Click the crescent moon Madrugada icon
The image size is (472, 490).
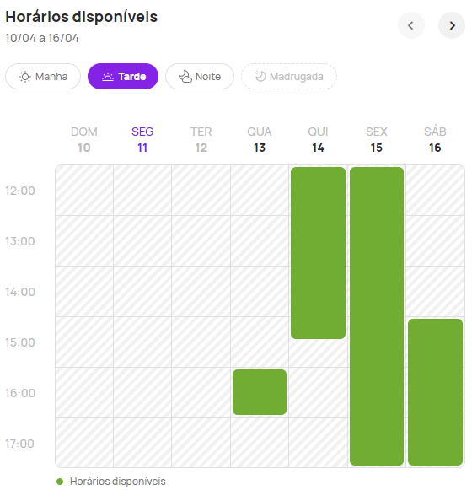(x=260, y=76)
